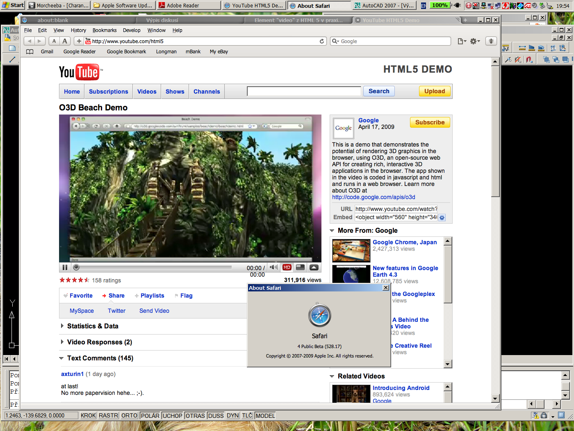The image size is (574, 431).
Task: Toggle KROK snap in AutoCAD status bar
Action: pyautogui.click(x=88, y=415)
